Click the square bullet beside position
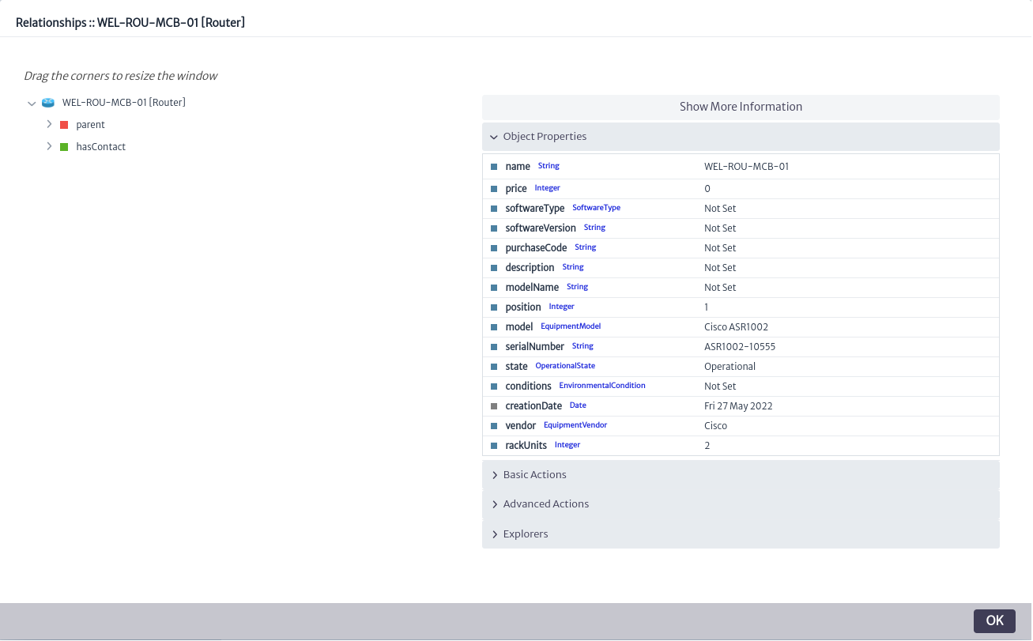This screenshot has height=641, width=1033. pos(494,307)
